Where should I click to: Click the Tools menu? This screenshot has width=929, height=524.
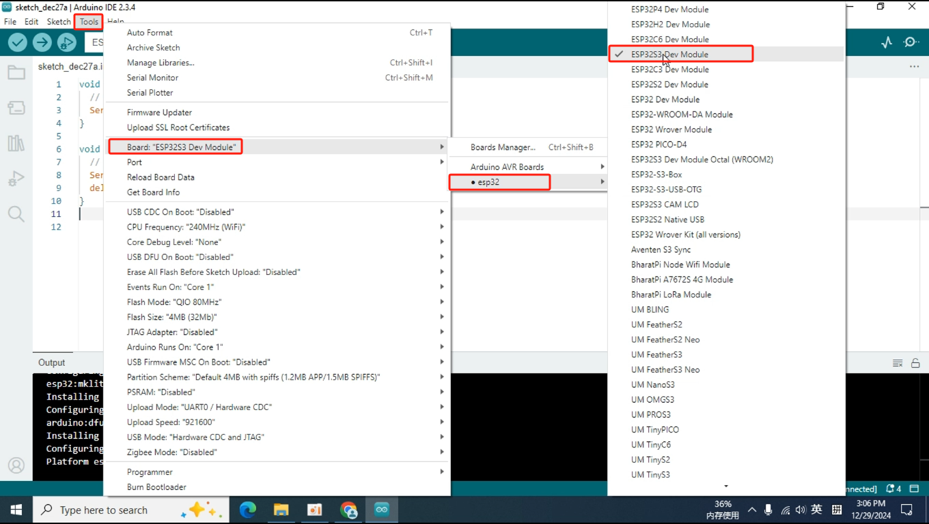[89, 22]
